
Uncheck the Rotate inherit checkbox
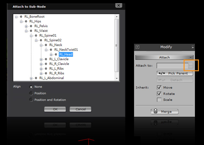(x=159, y=94)
